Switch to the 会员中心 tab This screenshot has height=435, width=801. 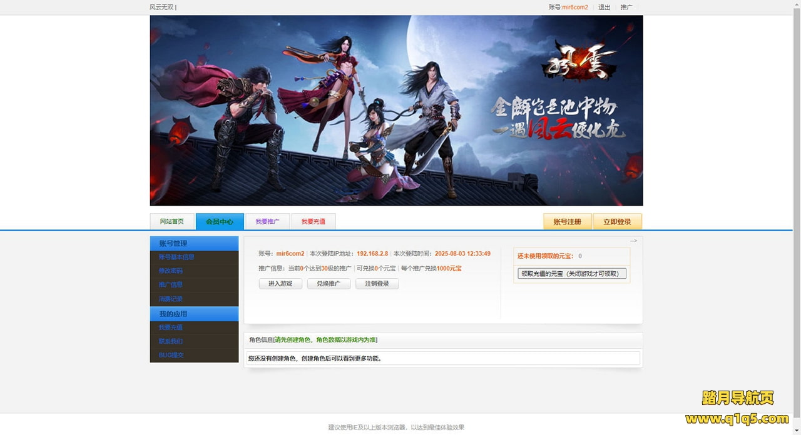(220, 222)
